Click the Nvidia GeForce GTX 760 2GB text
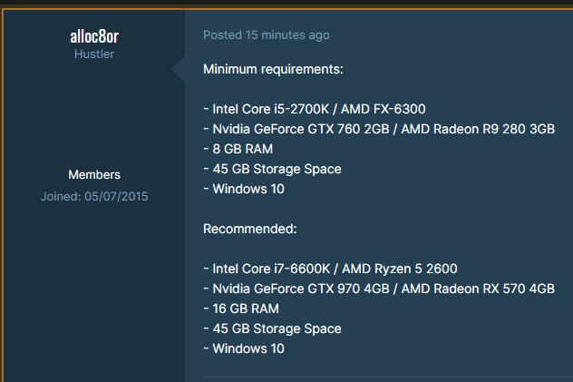The height and width of the screenshot is (382, 573). click(301, 129)
